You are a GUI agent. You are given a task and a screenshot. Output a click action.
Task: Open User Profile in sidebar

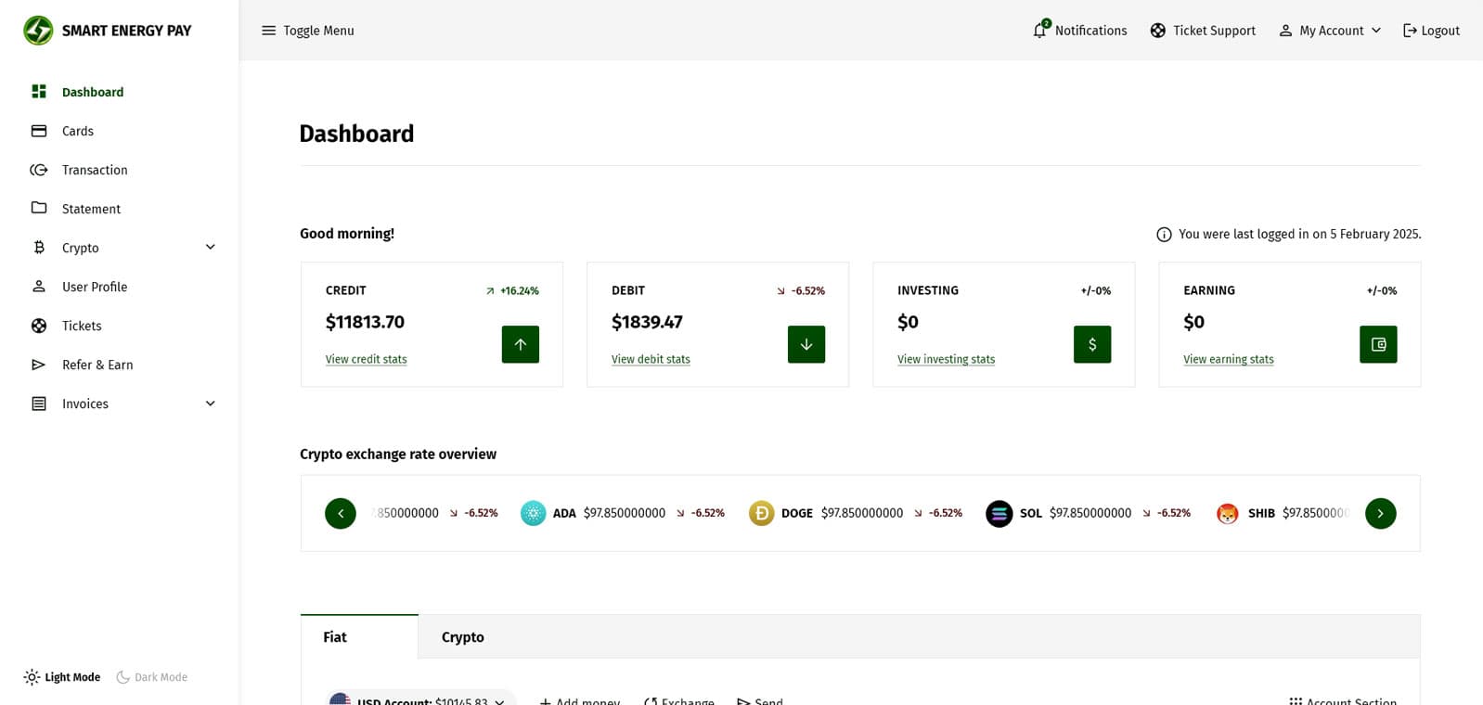(x=95, y=287)
